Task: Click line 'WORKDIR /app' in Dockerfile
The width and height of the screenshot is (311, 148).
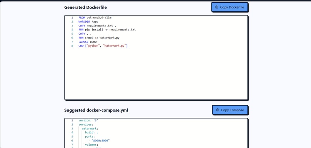Action: pyautogui.click(x=88, y=22)
